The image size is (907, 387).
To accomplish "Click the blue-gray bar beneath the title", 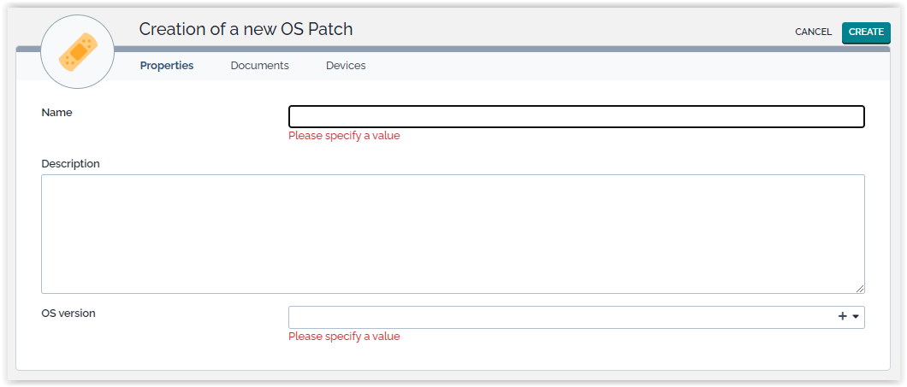I will pos(513,49).
